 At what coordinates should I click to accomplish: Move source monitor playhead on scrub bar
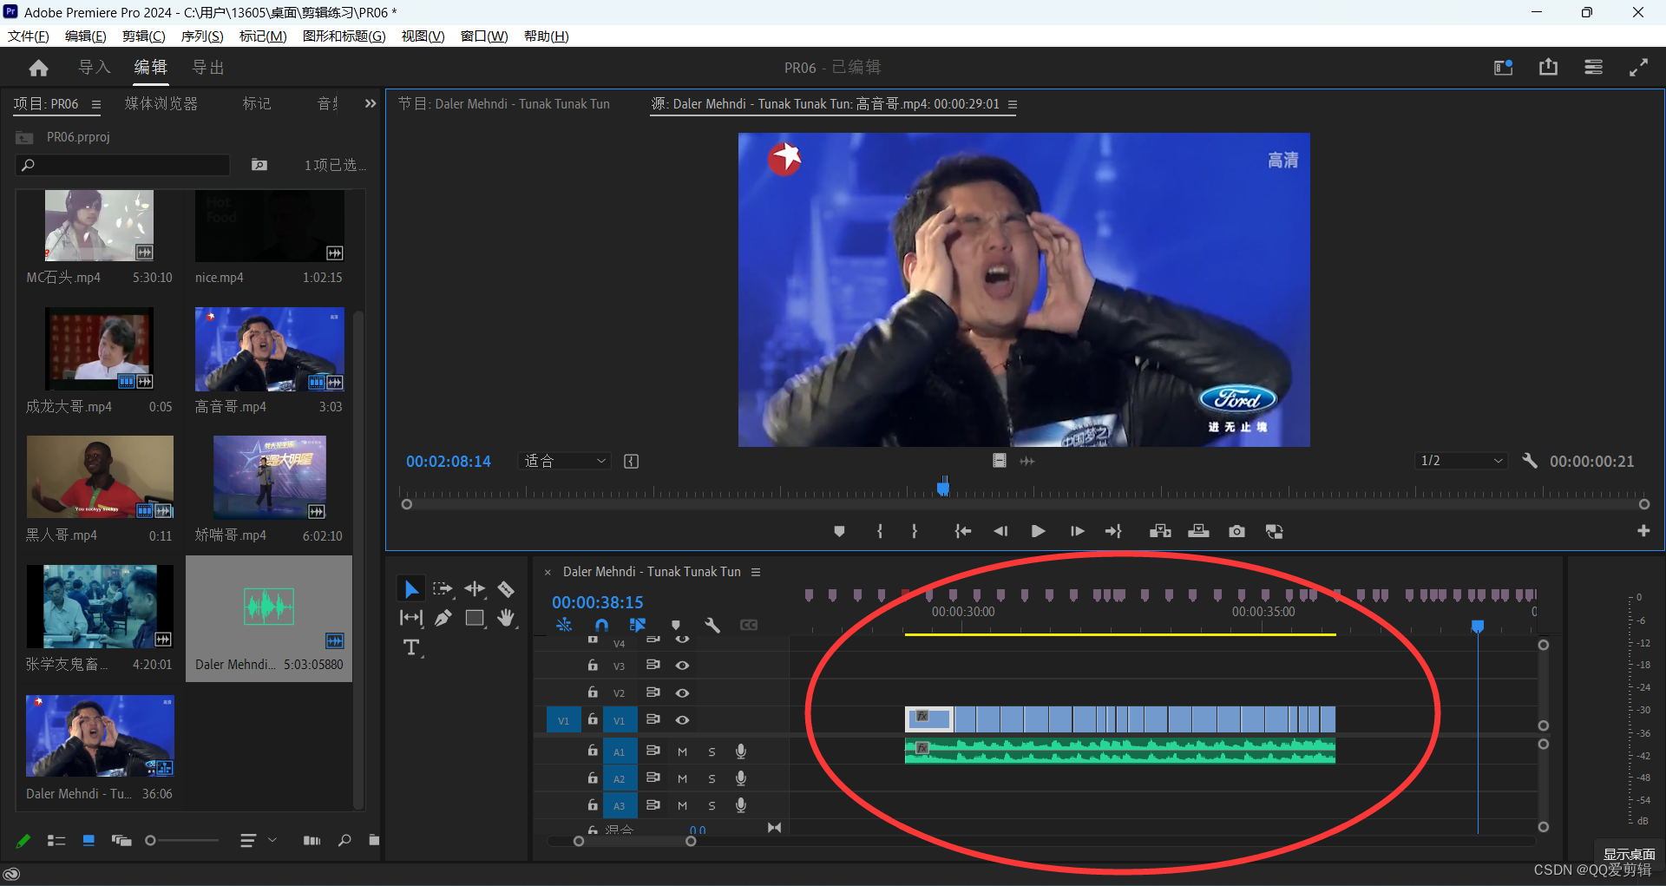pos(943,487)
